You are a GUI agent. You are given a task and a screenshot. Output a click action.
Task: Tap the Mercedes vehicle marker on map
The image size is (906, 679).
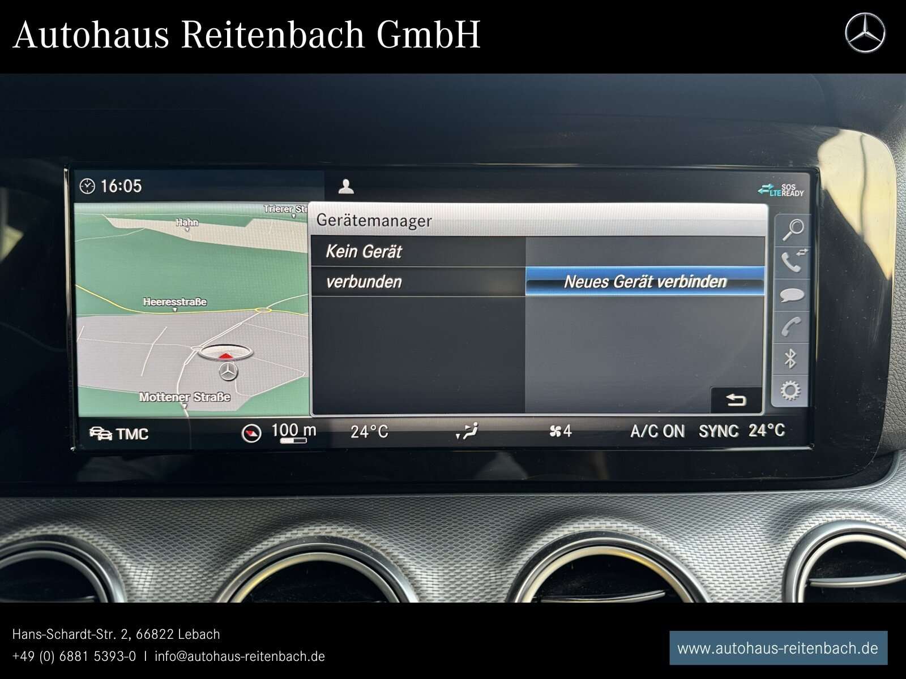click(228, 371)
